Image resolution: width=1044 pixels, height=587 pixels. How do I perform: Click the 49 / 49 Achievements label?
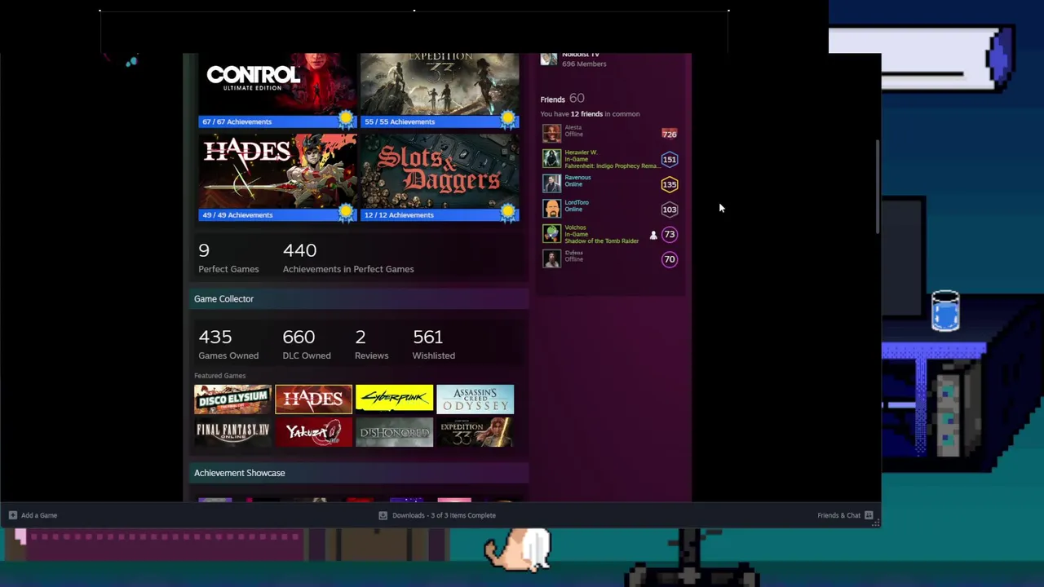(237, 215)
